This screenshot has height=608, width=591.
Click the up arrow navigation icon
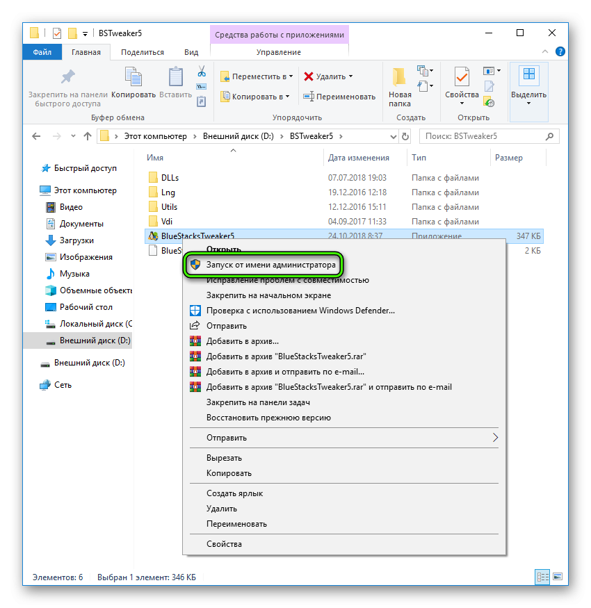(88, 136)
